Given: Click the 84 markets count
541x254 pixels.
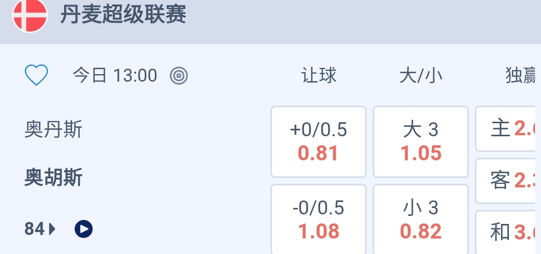Looking at the screenshot, I should [x=35, y=229].
